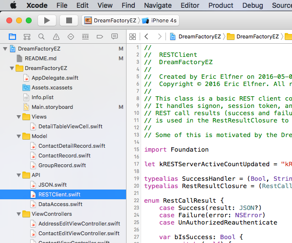292x243 pixels.
Task: Click the 'case UnAuthorizedReauthenticate' line
Action: tap(218, 223)
